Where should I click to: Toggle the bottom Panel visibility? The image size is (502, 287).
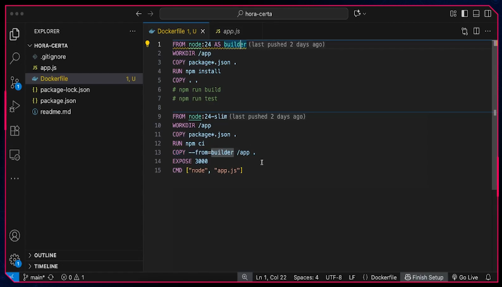pyautogui.click(x=475, y=13)
